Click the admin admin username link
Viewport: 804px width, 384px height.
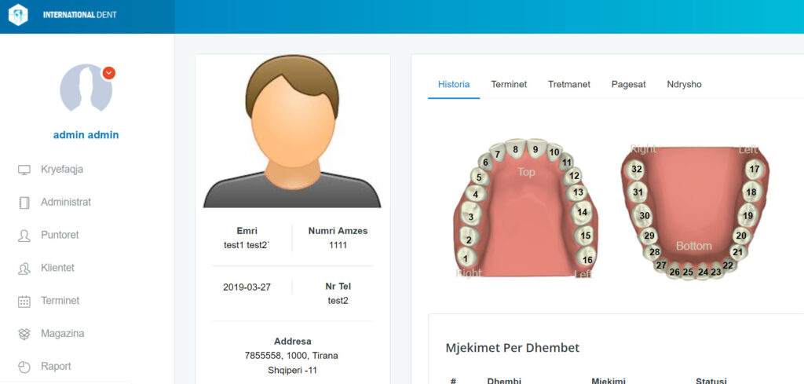[x=86, y=135]
